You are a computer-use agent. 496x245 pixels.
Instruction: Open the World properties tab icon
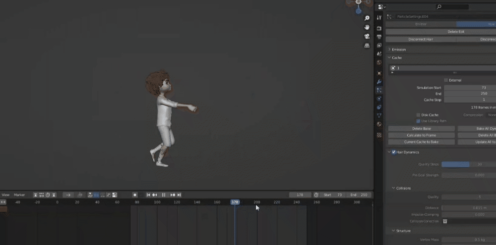[379, 62]
